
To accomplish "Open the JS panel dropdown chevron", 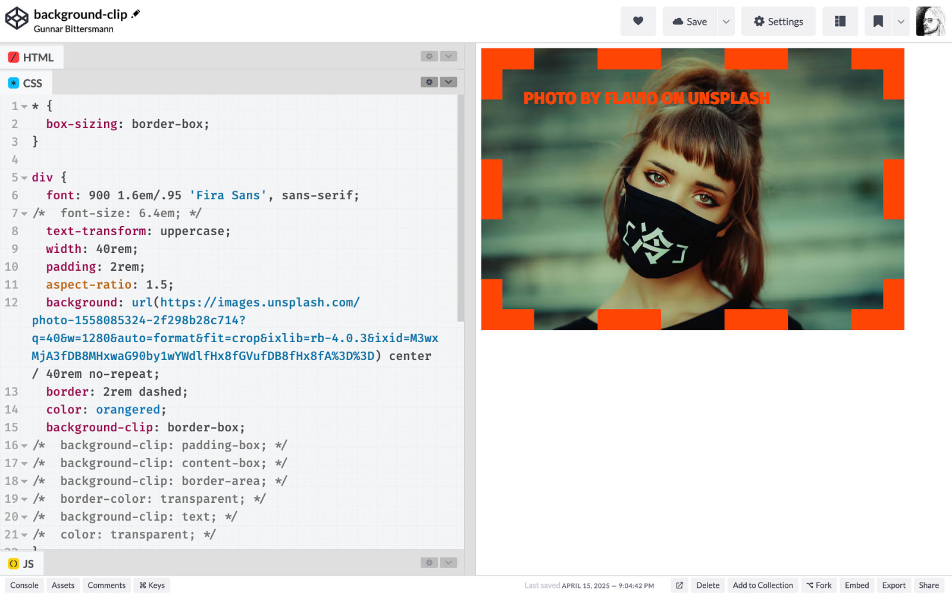I will [449, 562].
